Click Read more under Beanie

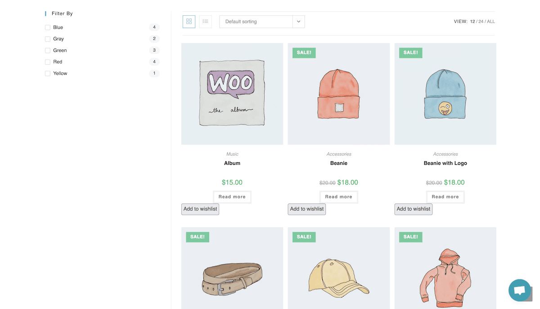pyautogui.click(x=339, y=197)
